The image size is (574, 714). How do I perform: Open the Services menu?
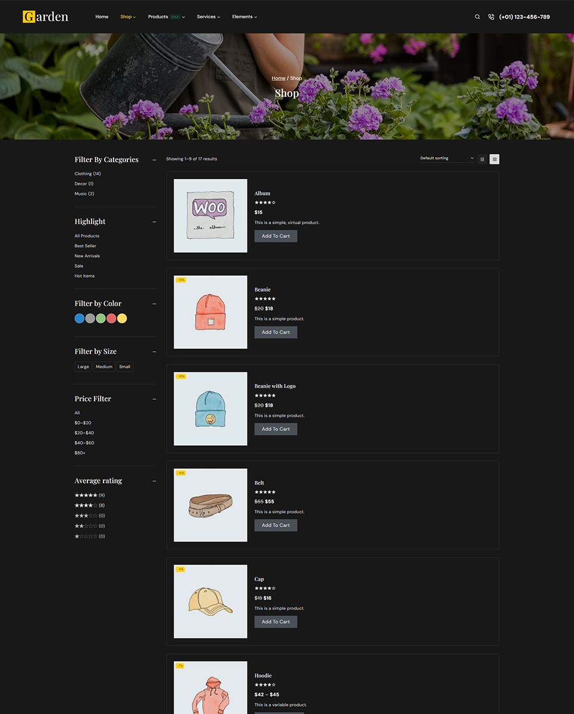tap(208, 17)
